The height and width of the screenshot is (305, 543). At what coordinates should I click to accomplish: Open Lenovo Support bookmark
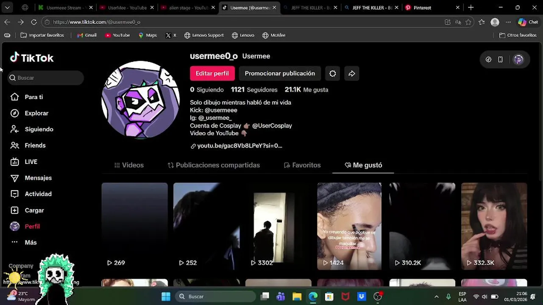click(x=204, y=35)
